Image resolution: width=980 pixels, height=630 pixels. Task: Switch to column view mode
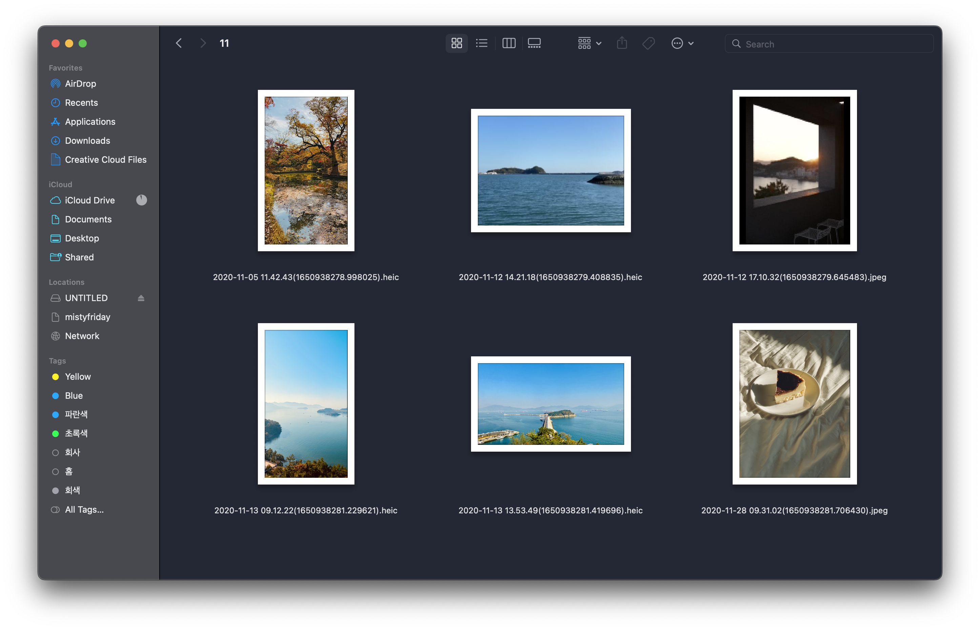tap(509, 43)
